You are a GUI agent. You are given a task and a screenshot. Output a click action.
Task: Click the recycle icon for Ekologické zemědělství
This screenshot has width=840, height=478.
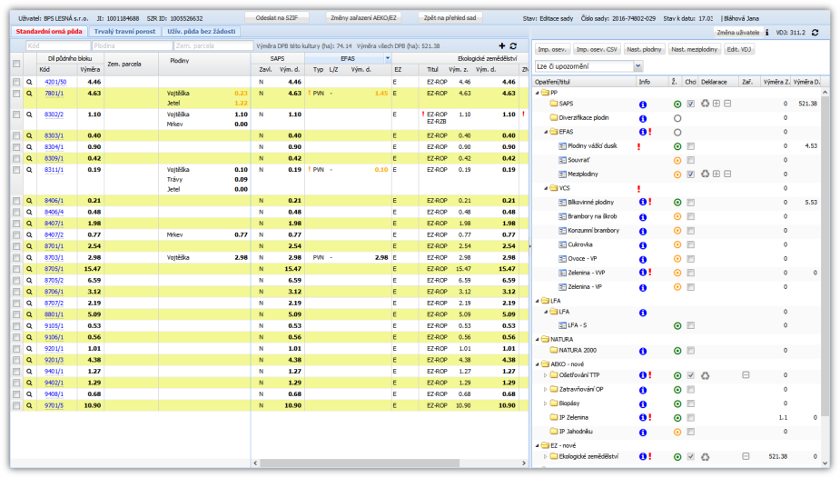click(705, 457)
